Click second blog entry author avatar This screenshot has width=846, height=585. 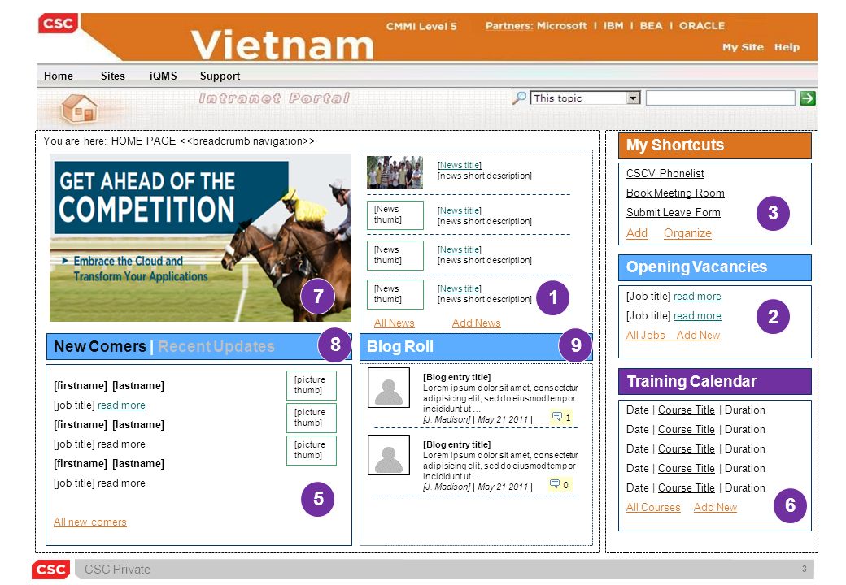[x=389, y=455]
